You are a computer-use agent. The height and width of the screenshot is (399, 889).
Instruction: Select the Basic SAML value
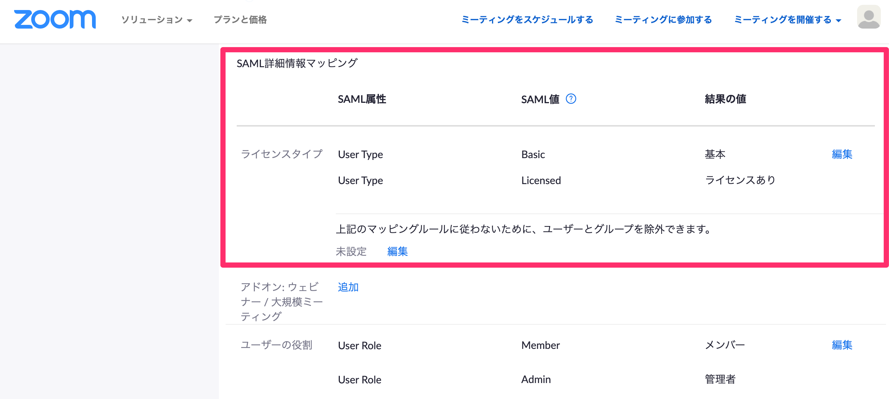pos(533,154)
